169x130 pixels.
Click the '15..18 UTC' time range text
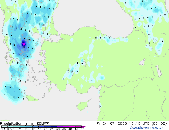tap(139, 124)
